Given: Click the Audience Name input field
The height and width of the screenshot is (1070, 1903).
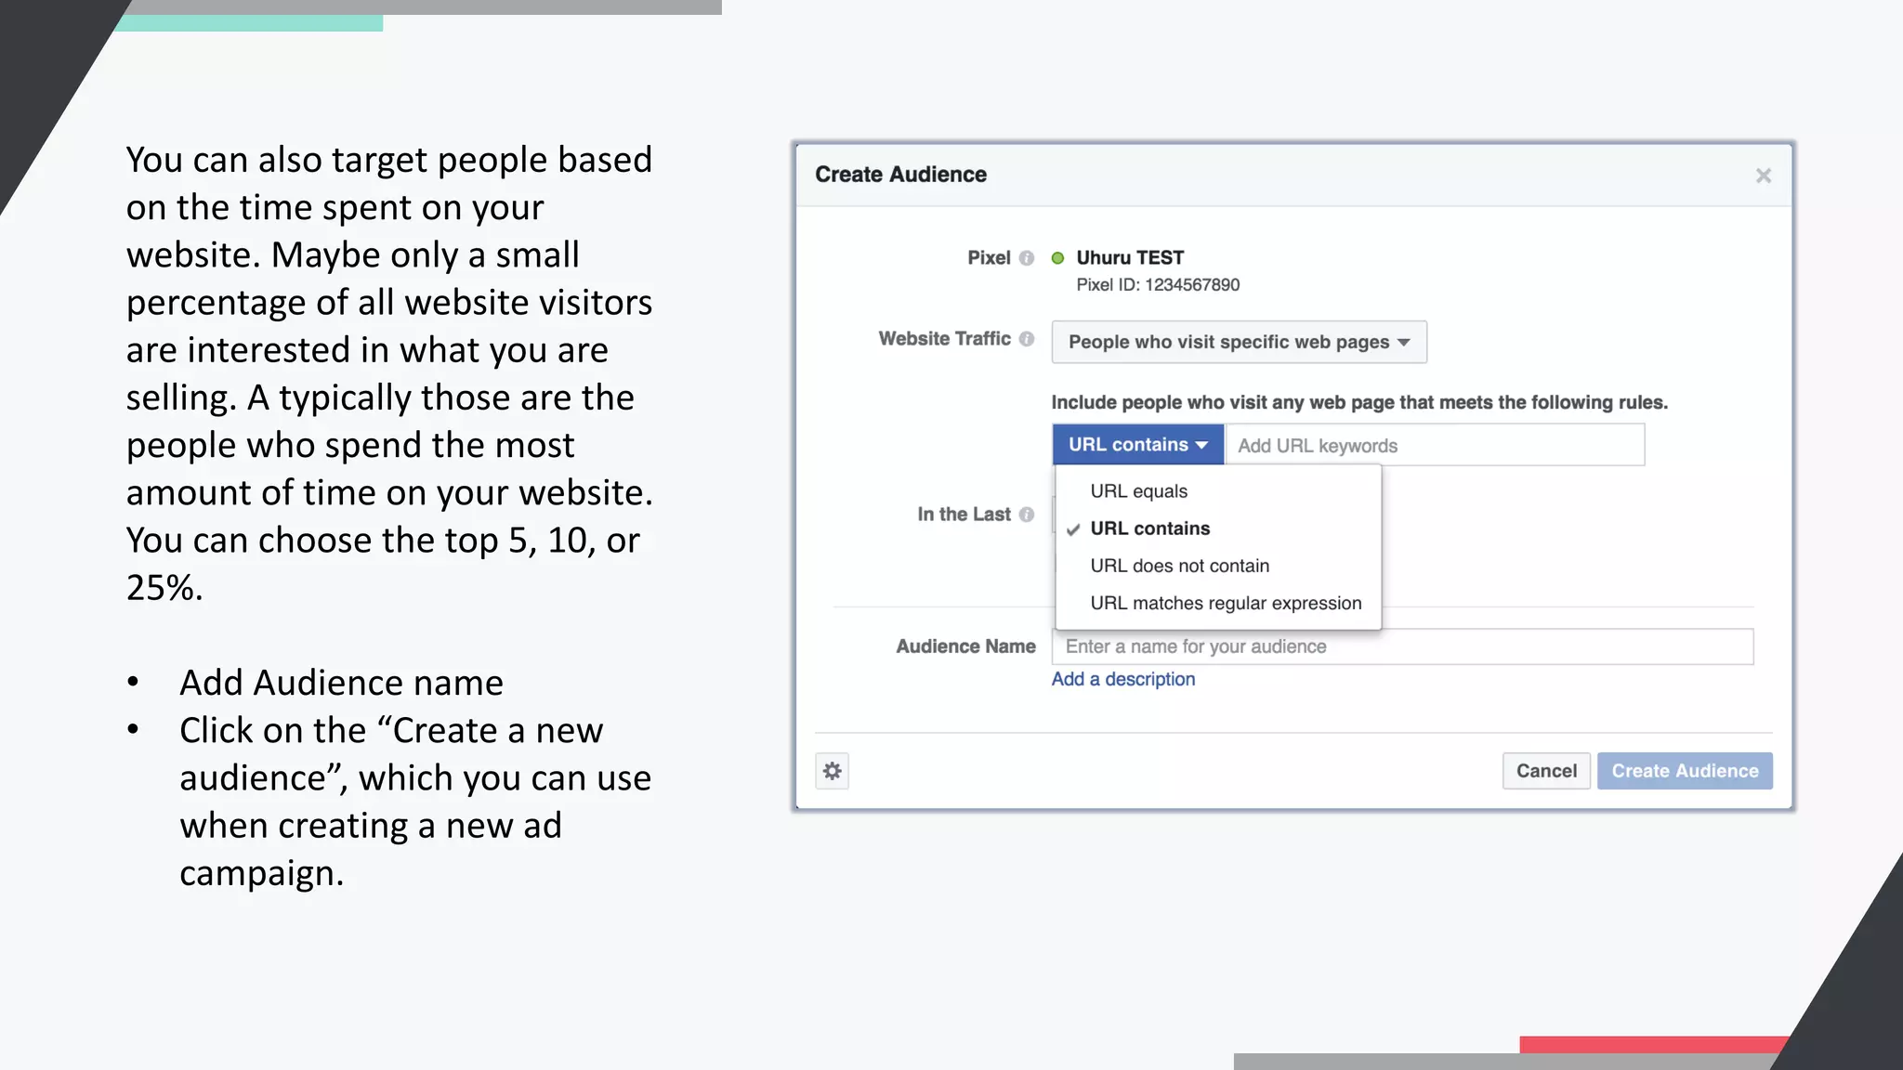Looking at the screenshot, I should [x=1402, y=646].
